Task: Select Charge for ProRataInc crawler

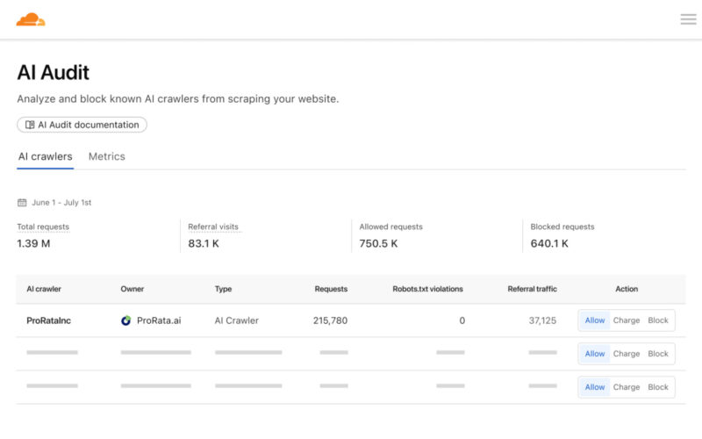Action: pos(626,320)
